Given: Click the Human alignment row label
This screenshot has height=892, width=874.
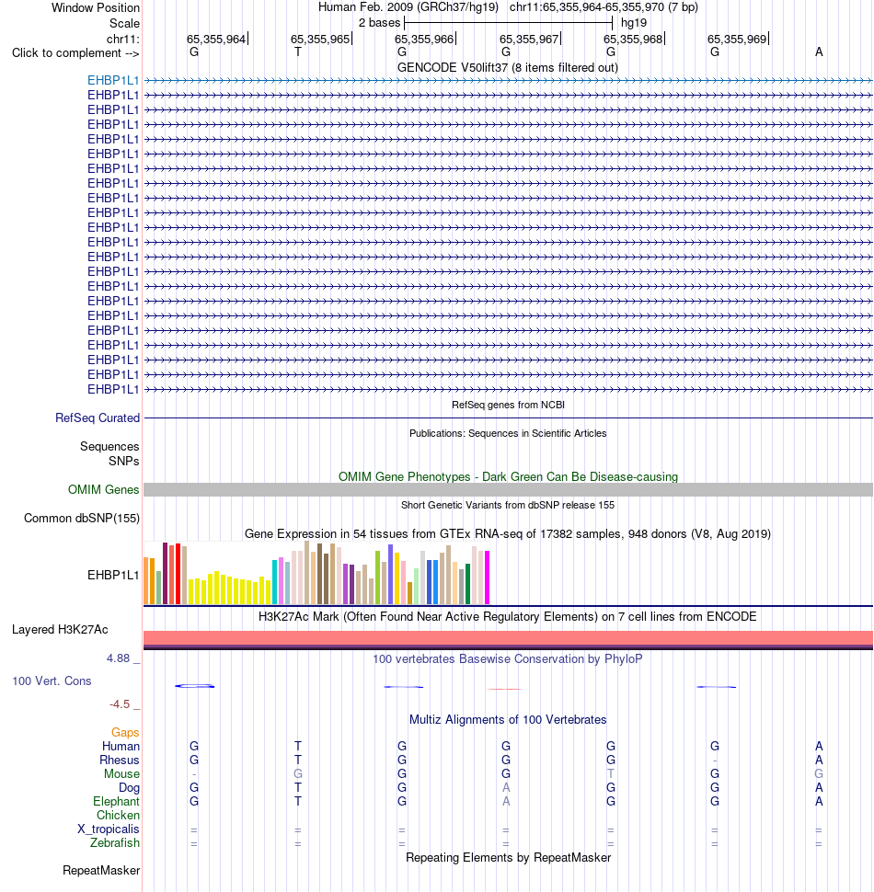Looking at the screenshot, I should pyautogui.click(x=121, y=746).
